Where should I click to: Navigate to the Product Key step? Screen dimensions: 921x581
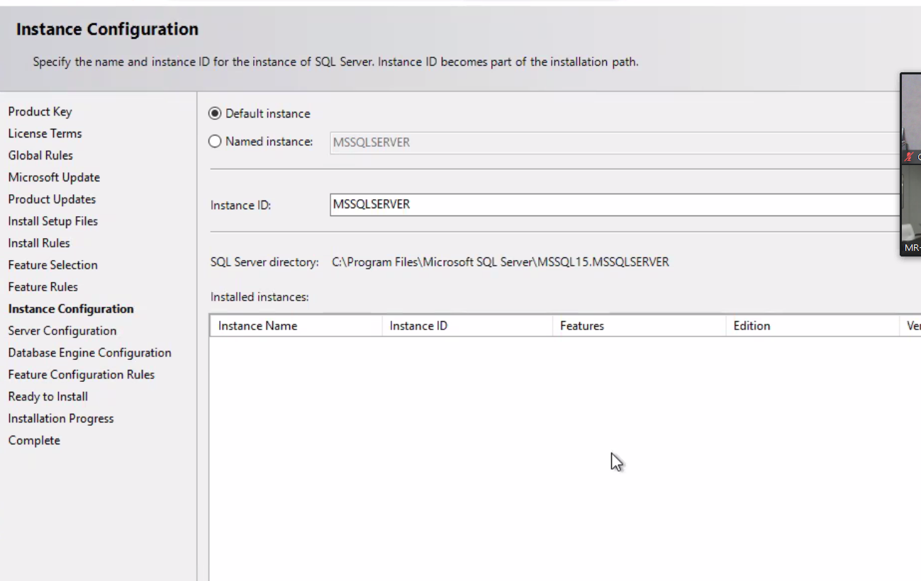[x=40, y=111]
